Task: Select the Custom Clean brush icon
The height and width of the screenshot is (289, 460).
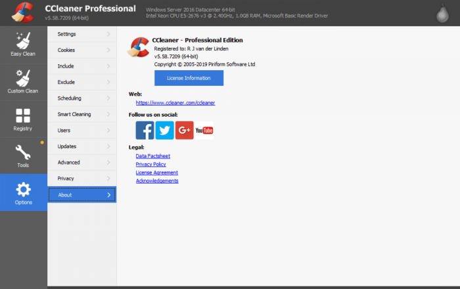Action: (23, 77)
